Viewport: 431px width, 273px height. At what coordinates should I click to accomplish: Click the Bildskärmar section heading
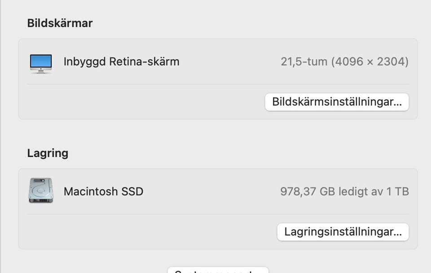click(x=60, y=23)
